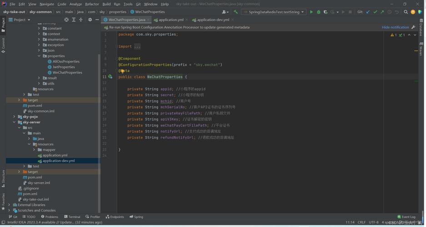This screenshot has width=426, height=227.
Task: Start debugging with the bug icon
Action: point(318,12)
